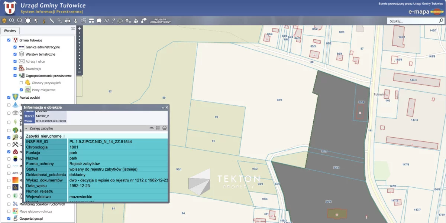Zoom out with map slider minus

(79, 72)
